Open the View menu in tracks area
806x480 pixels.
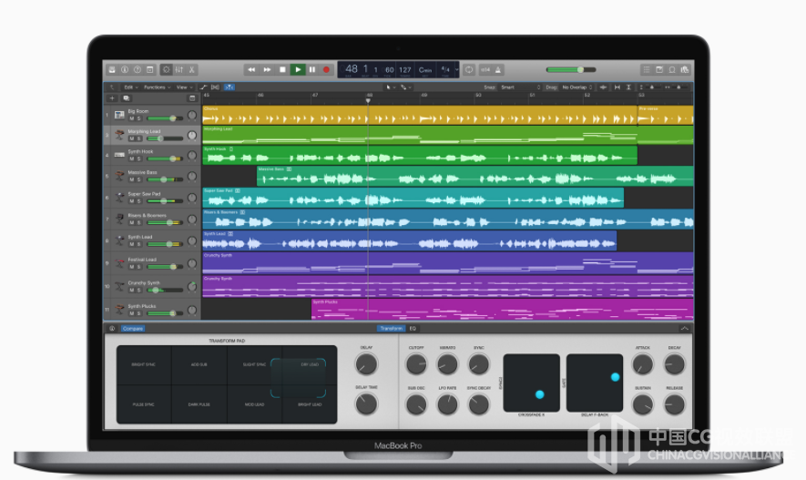(x=184, y=87)
